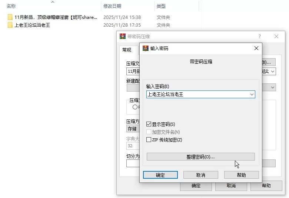Sort by 名称 column header
The height and width of the screenshot is (198, 289).
coord(11,6)
